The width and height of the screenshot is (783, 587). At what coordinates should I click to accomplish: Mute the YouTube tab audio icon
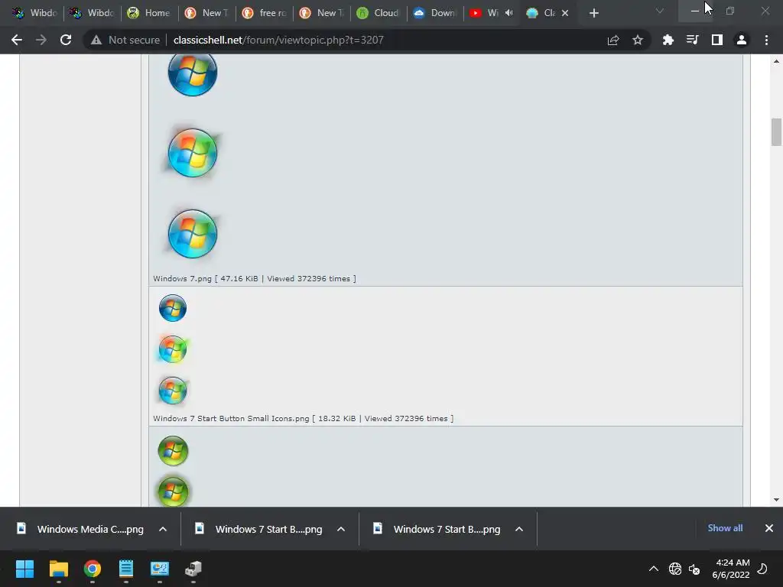point(508,13)
